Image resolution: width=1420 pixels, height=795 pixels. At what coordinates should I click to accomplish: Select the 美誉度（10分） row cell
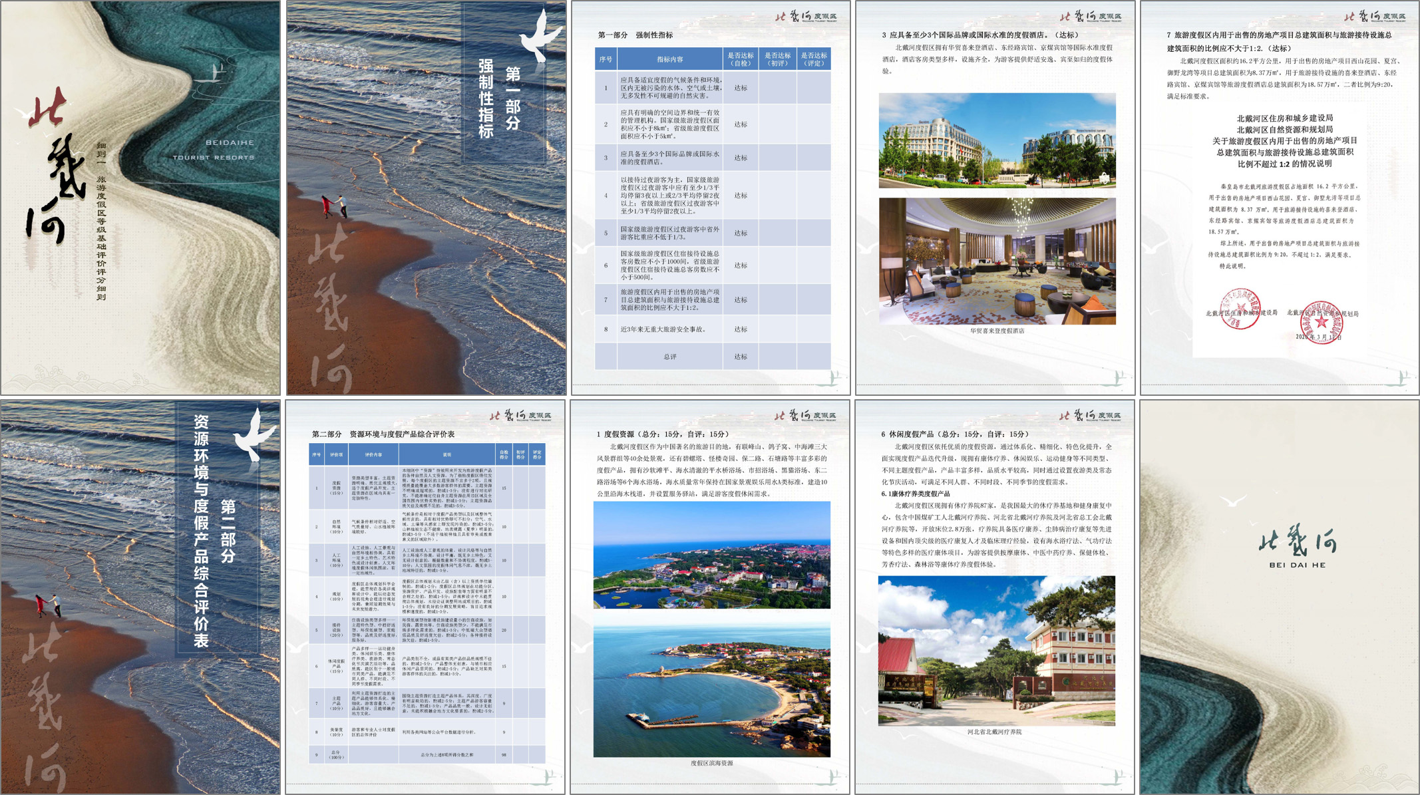point(336,732)
